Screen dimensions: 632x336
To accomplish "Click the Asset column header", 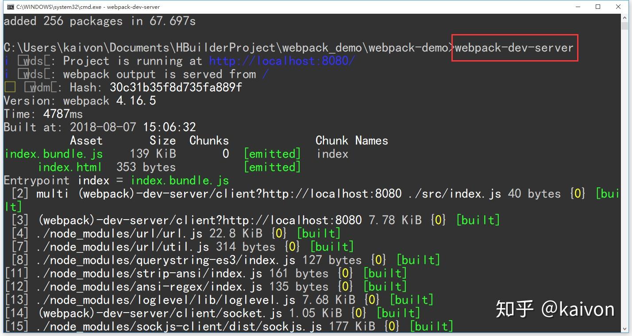I will point(86,140).
